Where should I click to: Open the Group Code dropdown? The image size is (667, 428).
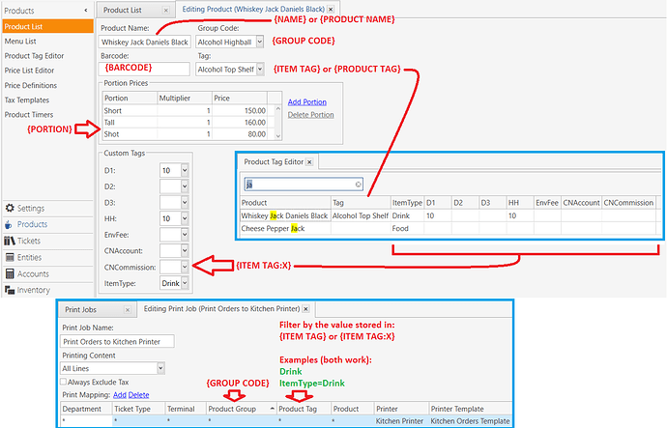coord(259,42)
